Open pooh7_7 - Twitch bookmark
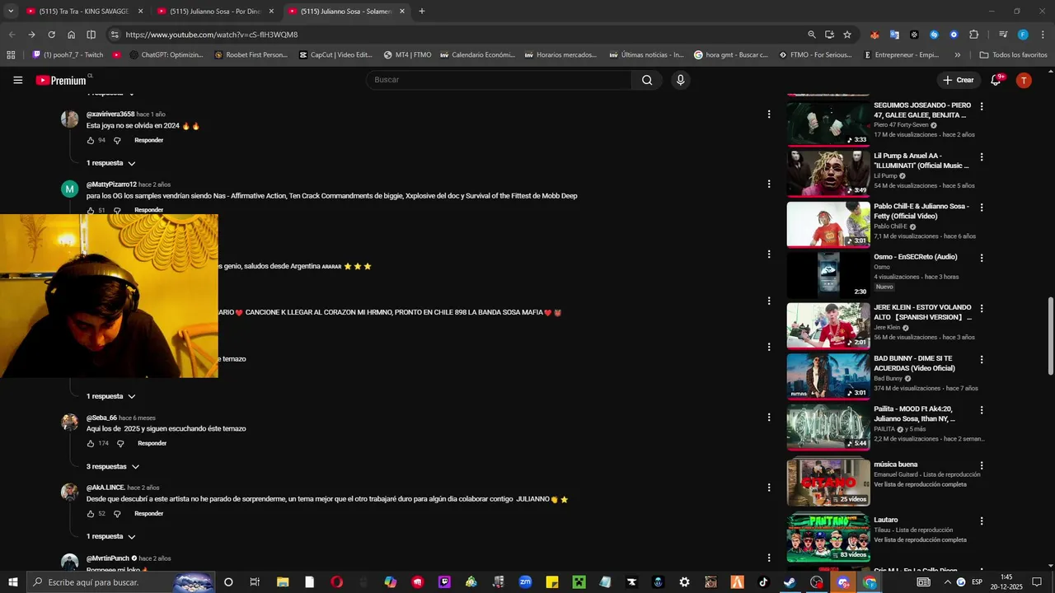 (68, 55)
